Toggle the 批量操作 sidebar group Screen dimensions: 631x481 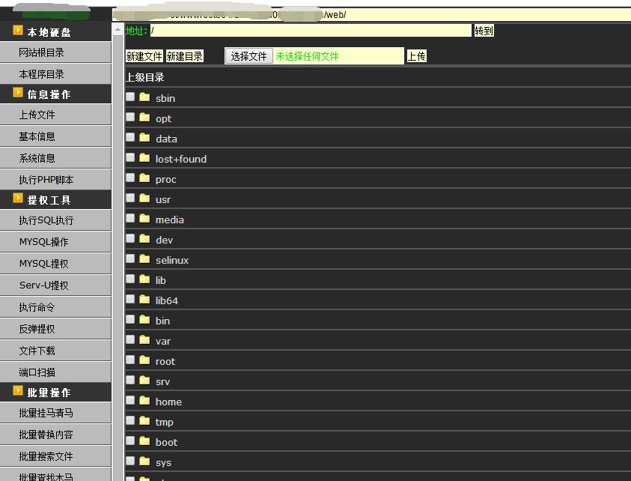pos(49,393)
